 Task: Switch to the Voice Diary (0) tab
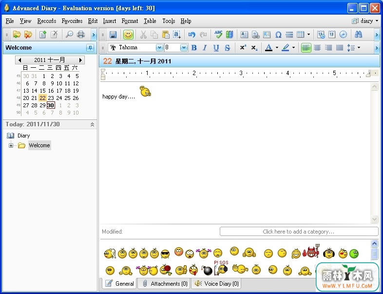tap(216, 283)
